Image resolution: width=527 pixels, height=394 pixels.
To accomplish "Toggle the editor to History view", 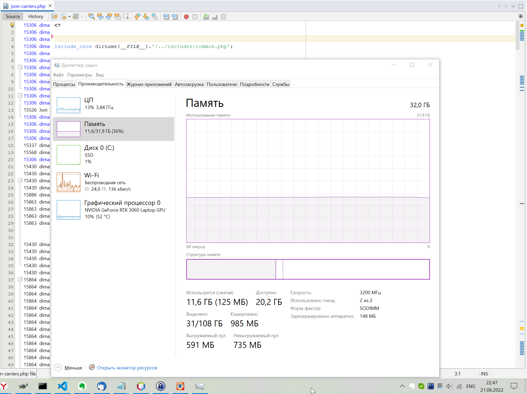I will click(36, 17).
